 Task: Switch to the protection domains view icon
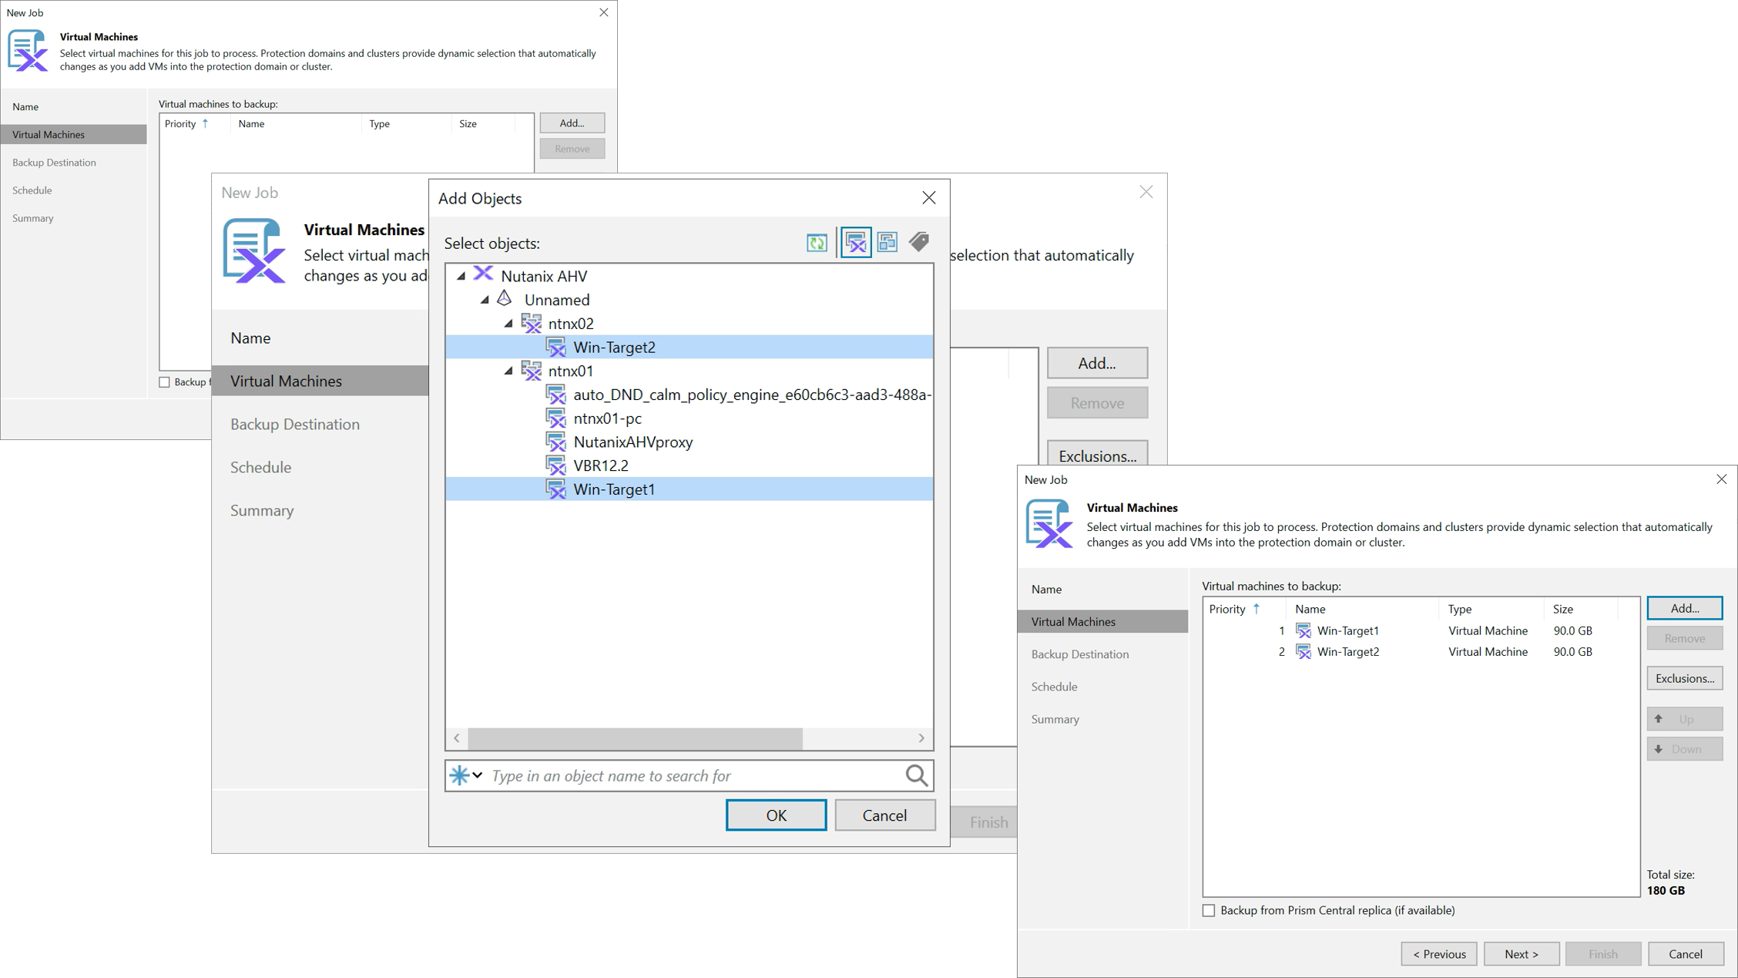pyautogui.click(x=887, y=243)
